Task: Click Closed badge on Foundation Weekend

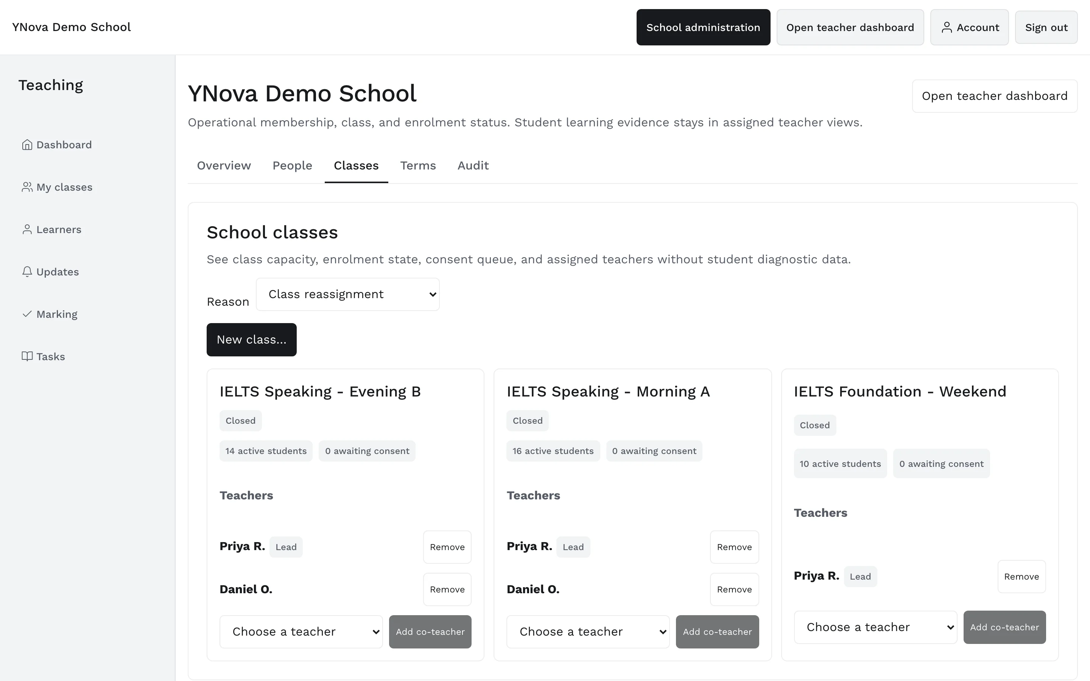Action: tap(815, 425)
